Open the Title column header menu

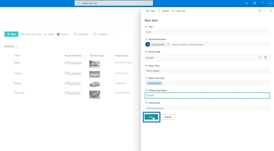click(x=18, y=56)
